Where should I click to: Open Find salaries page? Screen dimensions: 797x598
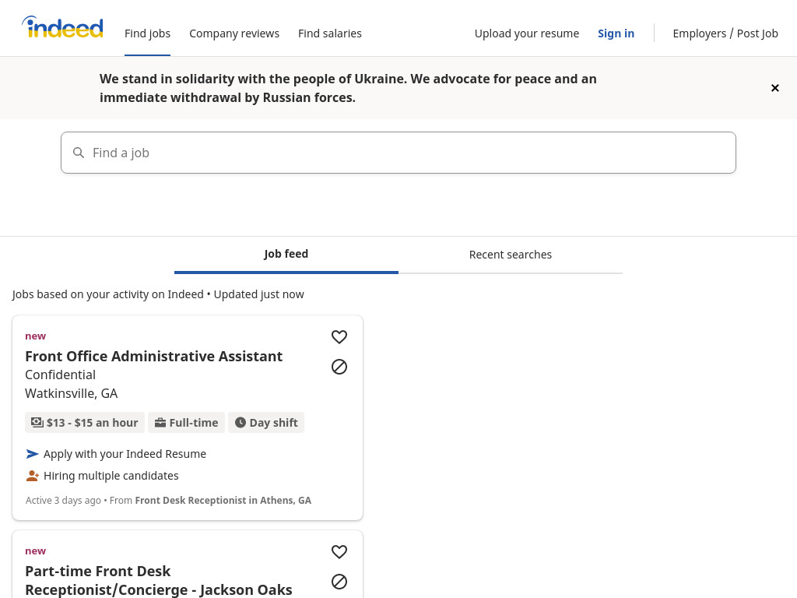330,33
